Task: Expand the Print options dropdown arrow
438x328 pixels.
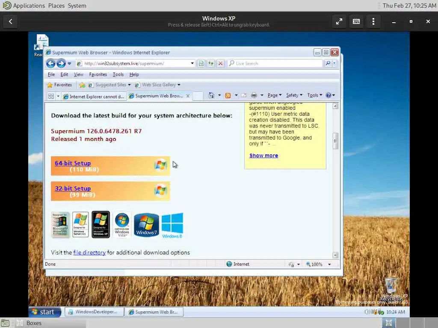Action: click(262, 95)
